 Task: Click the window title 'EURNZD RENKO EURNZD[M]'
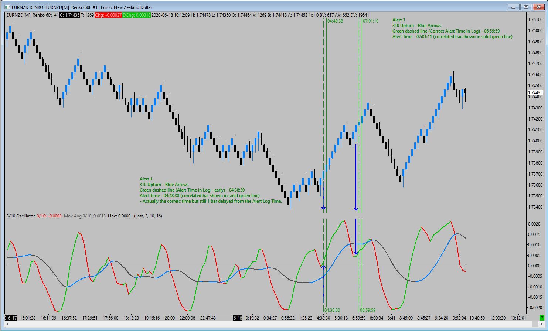40,7
